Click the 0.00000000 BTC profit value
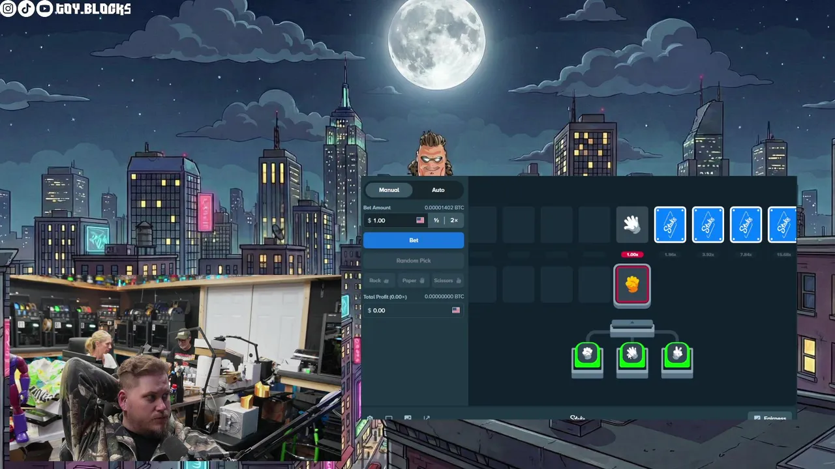This screenshot has width=835, height=469. [x=444, y=297]
